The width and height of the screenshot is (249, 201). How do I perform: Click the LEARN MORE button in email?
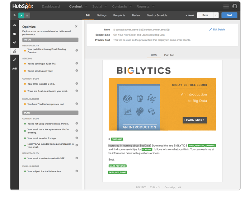(195, 120)
